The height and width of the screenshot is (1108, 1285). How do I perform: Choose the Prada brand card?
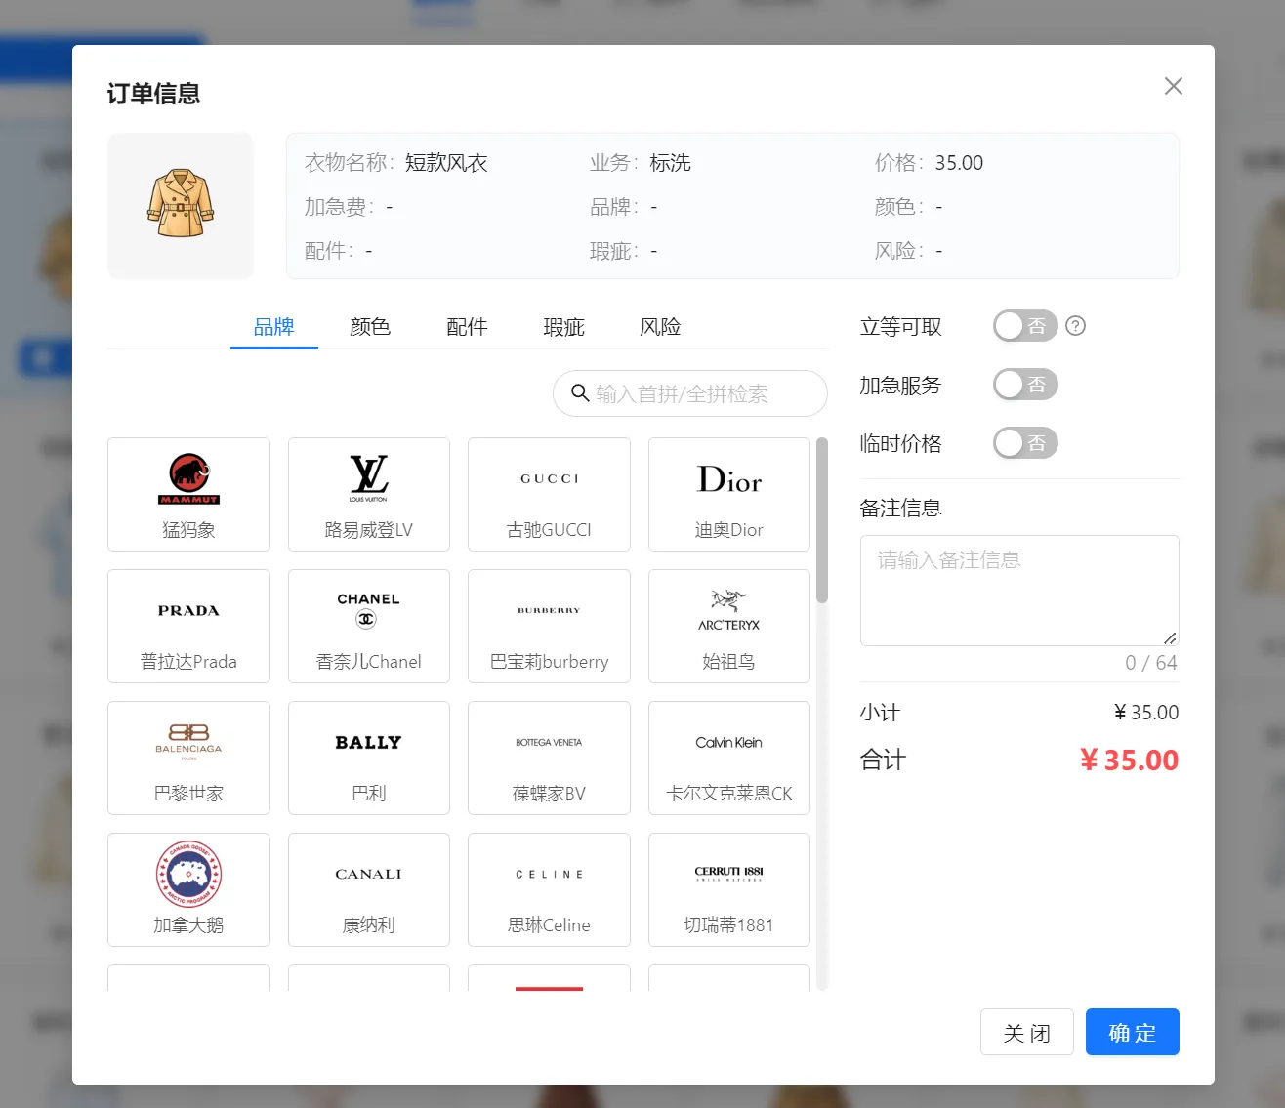point(188,626)
